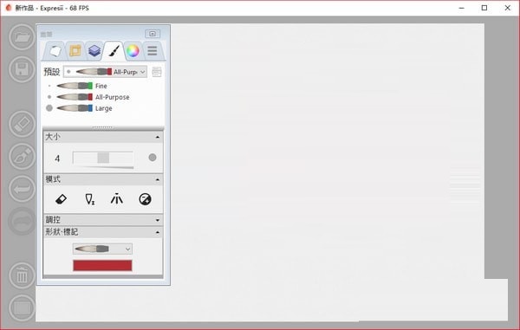The image size is (520, 330).
Task: Toggle the second mode icon with a pointed tip
Action: pyautogui.click(x=89, y=199)
